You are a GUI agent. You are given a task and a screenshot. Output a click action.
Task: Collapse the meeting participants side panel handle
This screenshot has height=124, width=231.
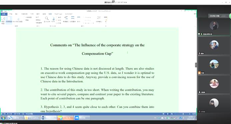(x=196, y=65)
